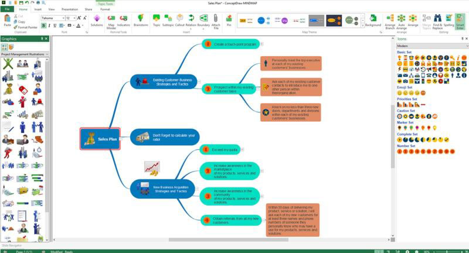Viewport: 469px width, 253px height.
Task: Switch the Graphics panel to thumbnail grid view
Action: coord(4,47)
